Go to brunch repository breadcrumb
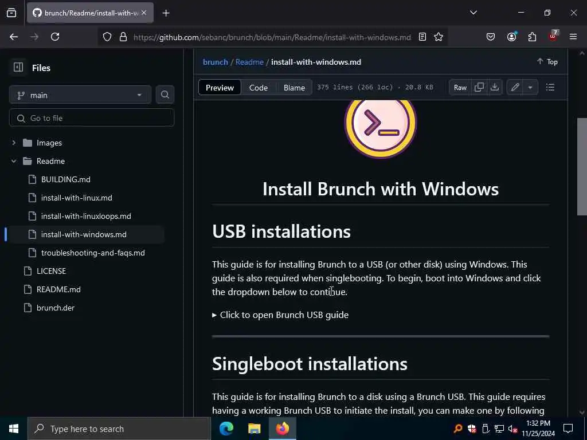Screen dimensions: 587x440 click(216, 62)
